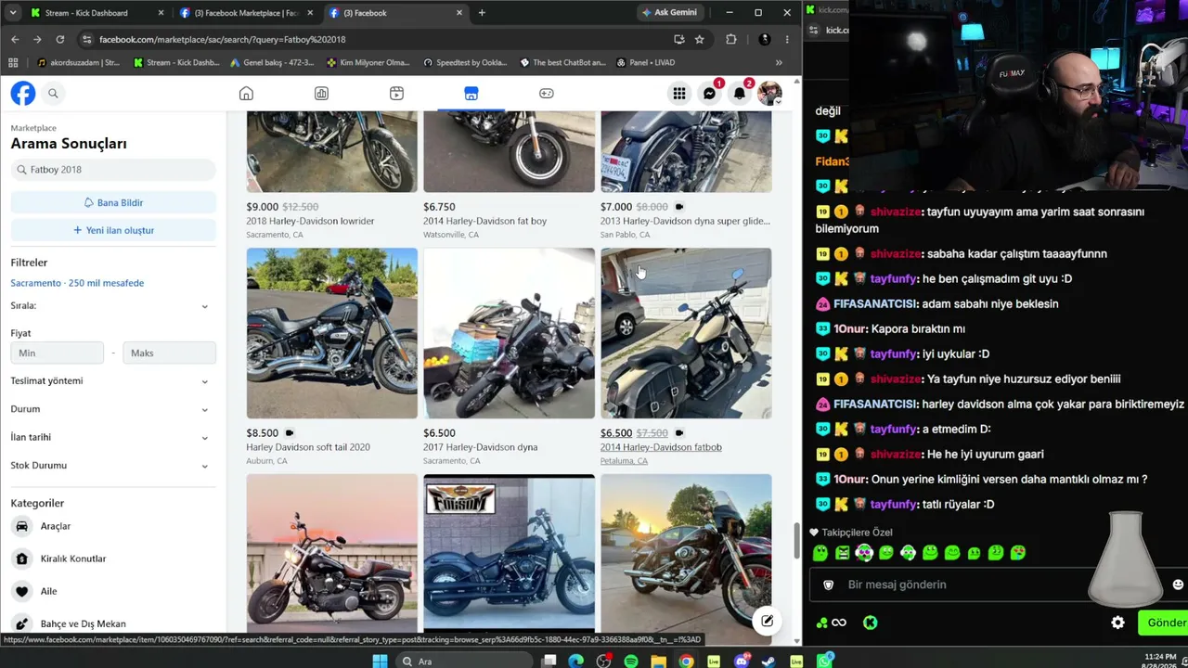Expand the Teslimat yöntemi filter

[205, 381]
